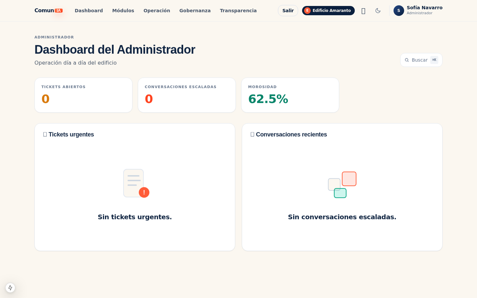Open the Gobernanza section

click(195, 11)
